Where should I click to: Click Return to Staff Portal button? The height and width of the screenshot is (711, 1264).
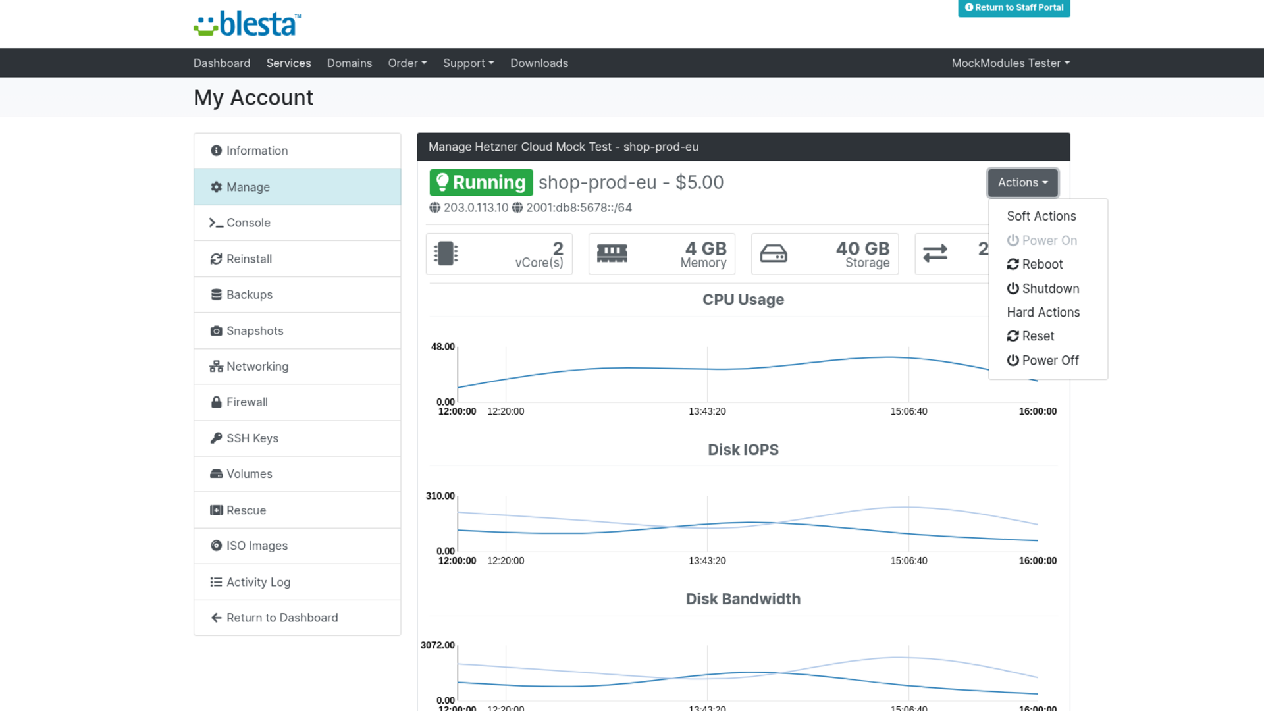pyautogui.click(x=1014, y=8)
